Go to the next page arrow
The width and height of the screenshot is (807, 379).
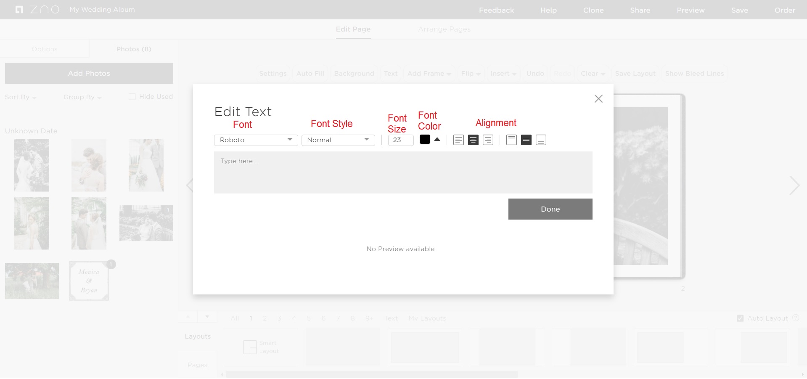[794, 186]
